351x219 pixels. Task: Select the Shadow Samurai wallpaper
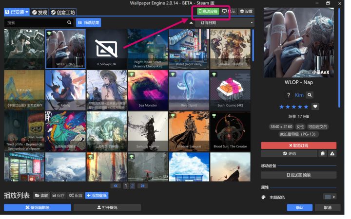tap(189, 131)
